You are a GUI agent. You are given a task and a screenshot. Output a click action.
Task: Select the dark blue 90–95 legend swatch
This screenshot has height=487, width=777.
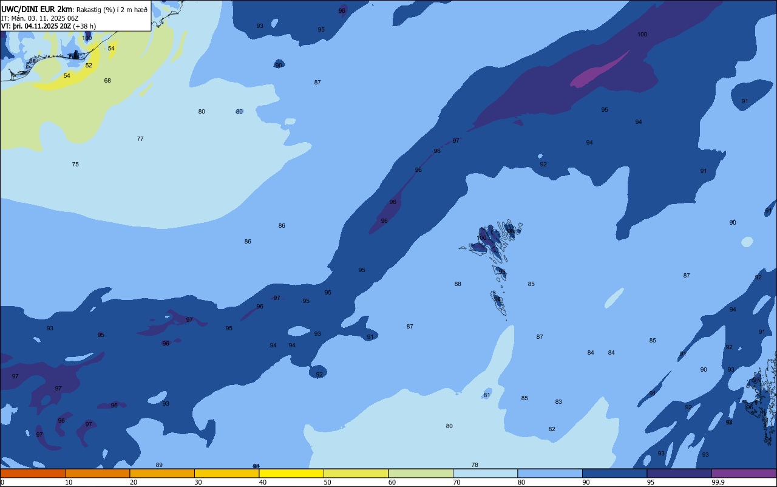[x=614, y=473]
